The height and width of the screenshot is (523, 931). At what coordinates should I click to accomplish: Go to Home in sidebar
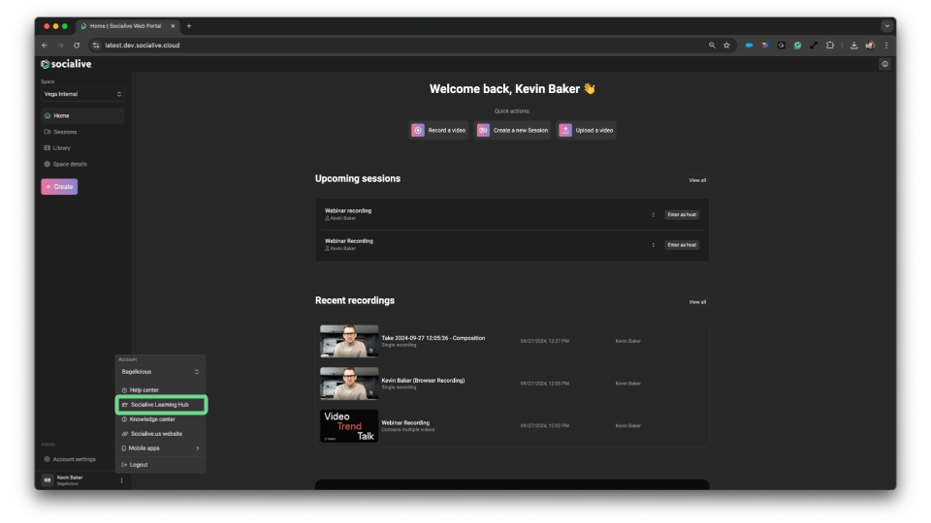pyautogui.click(x=82, y=115)
